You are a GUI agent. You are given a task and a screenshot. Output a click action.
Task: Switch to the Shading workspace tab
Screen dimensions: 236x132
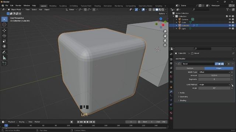click(97, 6)
